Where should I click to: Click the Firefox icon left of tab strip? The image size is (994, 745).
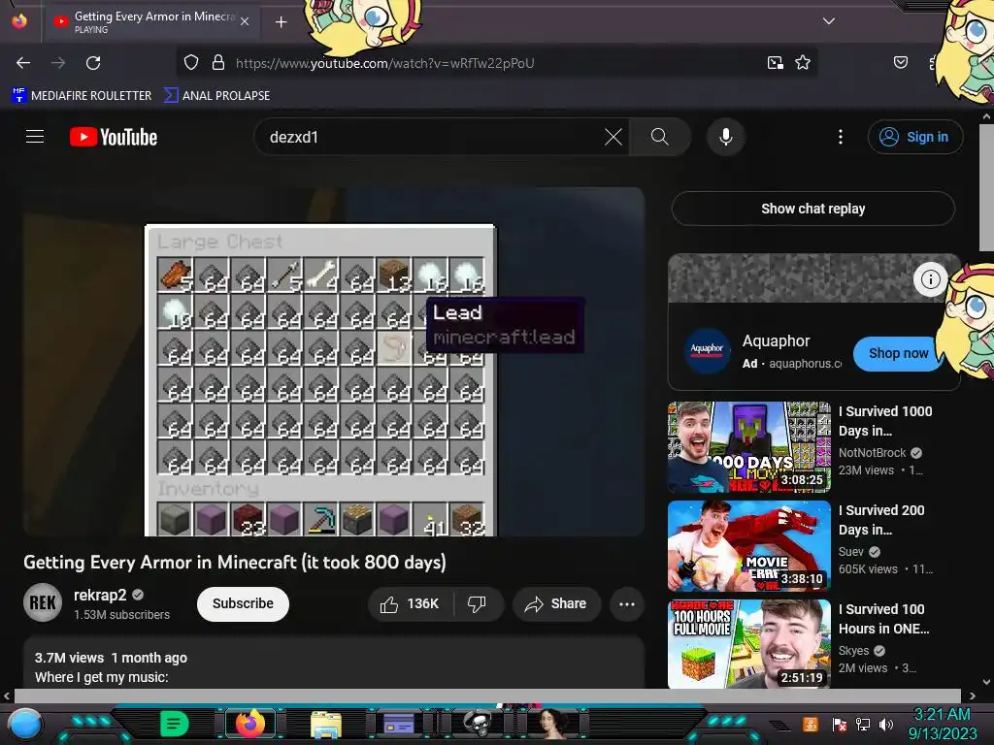19,21
